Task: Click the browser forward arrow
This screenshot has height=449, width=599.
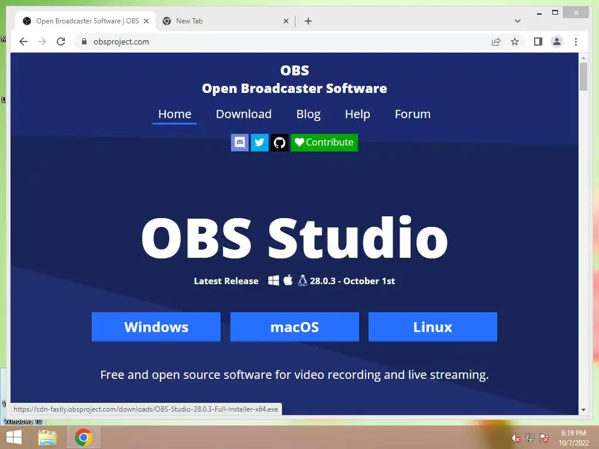Action: pos(42,42)
